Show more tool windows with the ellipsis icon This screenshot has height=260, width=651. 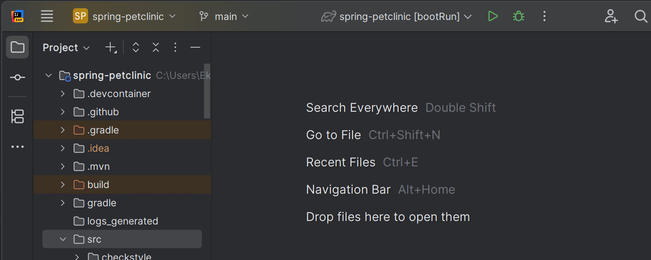tap(17, 146)
